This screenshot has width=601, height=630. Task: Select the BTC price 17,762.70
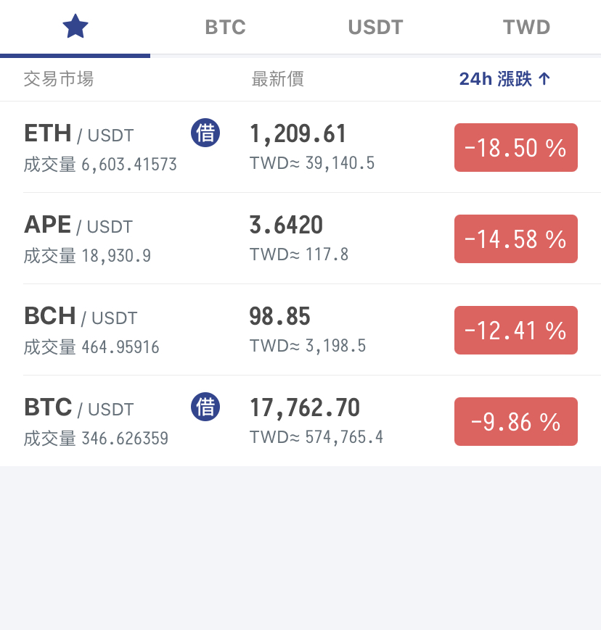point(305,408)
